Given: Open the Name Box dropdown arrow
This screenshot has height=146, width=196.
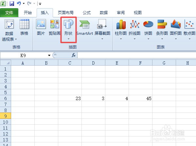Looking at the screenshot, I should [49, 55].
